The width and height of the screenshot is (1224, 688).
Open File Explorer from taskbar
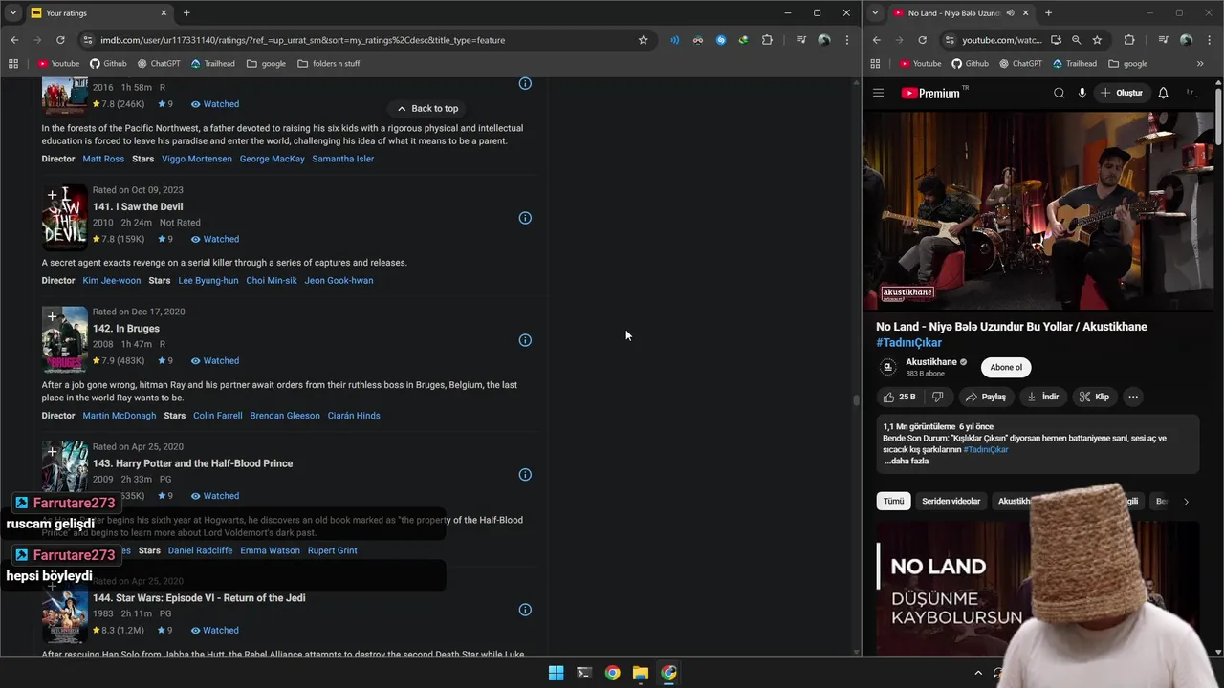(641, 673)
